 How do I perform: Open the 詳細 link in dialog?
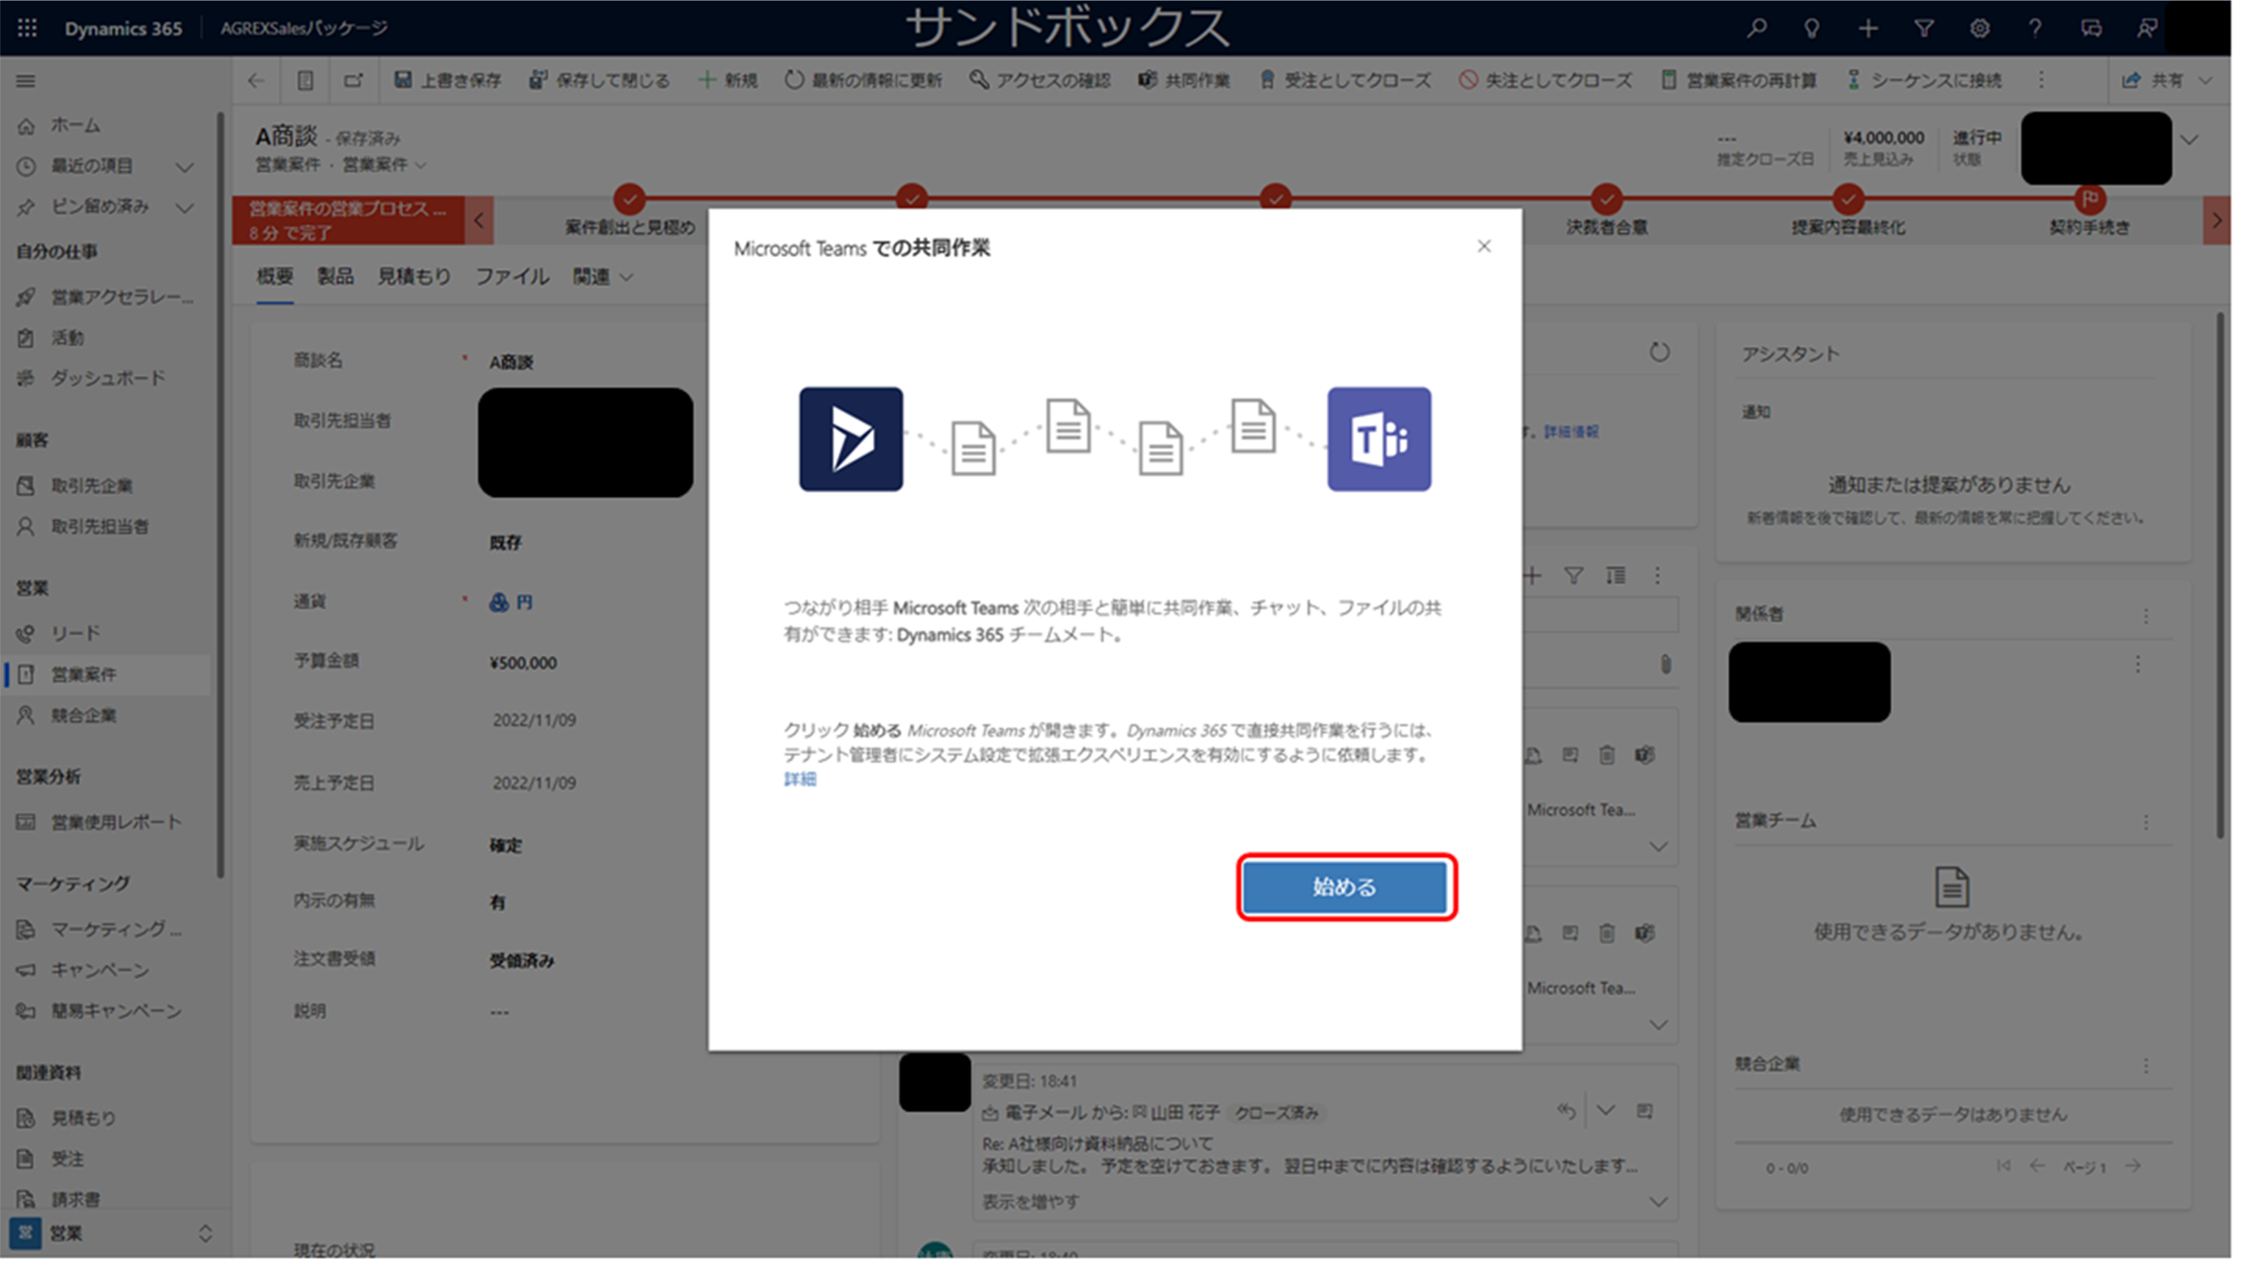tap(800, 780)
